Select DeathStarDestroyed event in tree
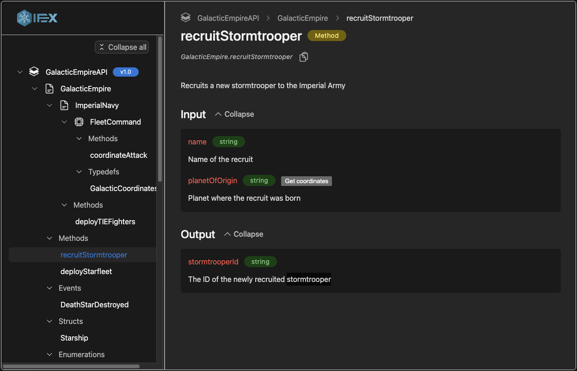Viewport: 577px width, 371px height. pyautogui.click(x=95, y=305)
